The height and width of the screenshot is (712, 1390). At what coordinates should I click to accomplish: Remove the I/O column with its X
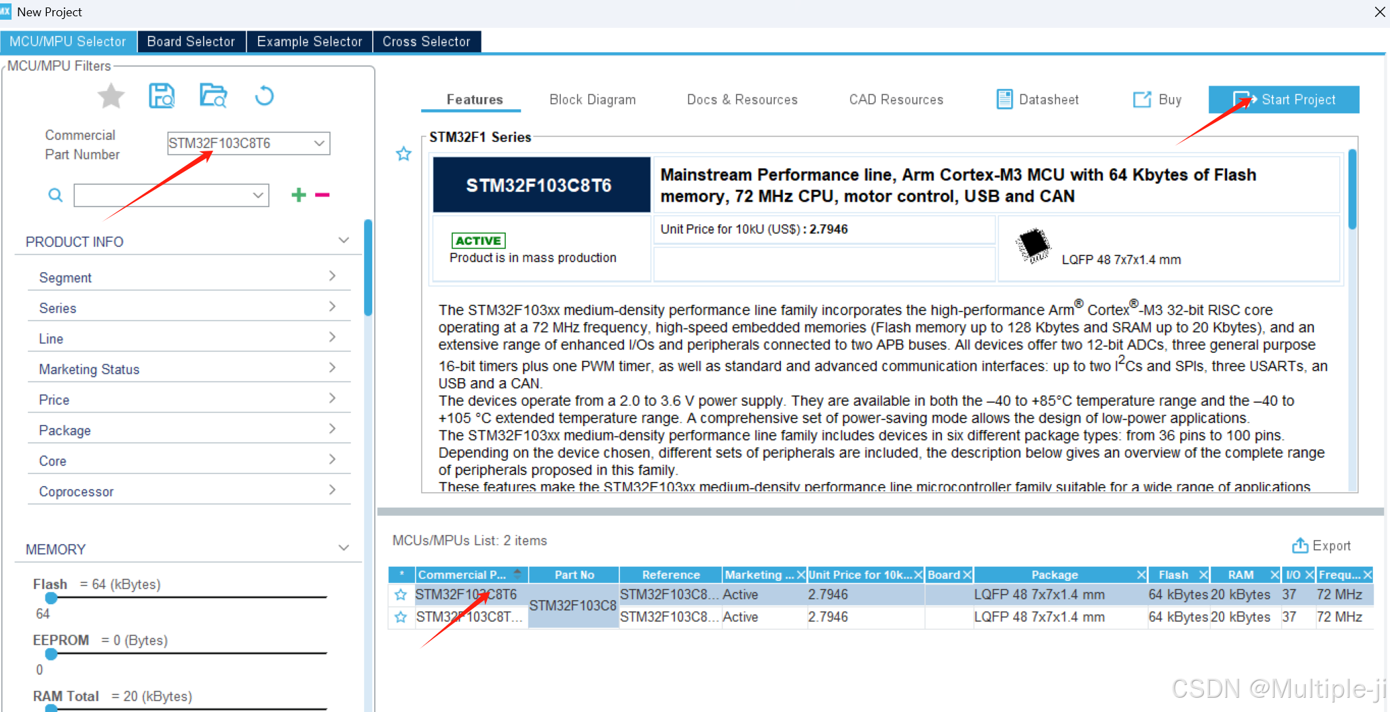coord(1309,575)
